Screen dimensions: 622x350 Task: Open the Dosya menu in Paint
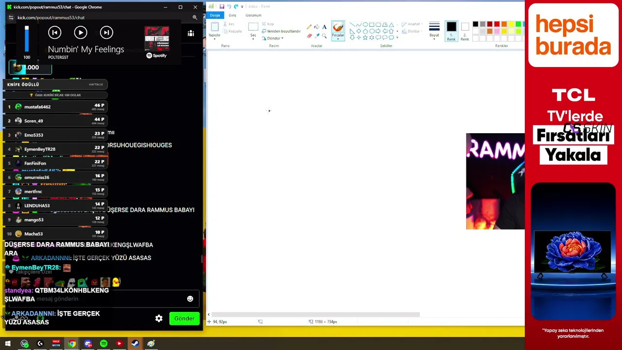point(215,15)
